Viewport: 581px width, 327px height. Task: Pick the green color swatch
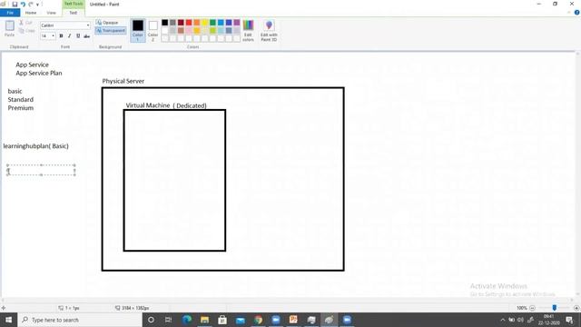[212, 23]
